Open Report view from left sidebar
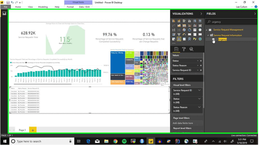The width and height of the screenshot is (259, 145). pos(4,14)
